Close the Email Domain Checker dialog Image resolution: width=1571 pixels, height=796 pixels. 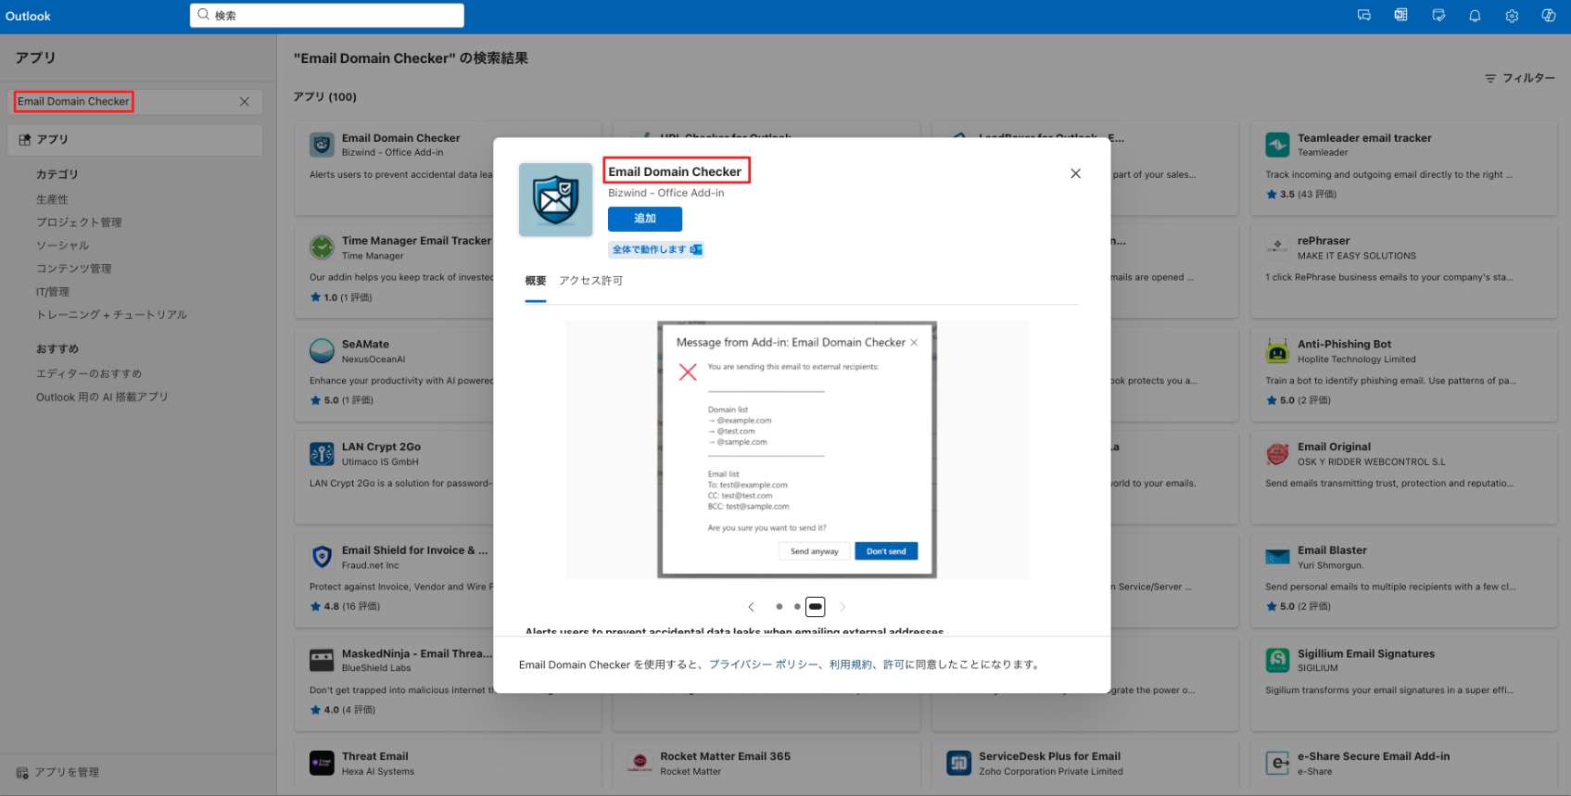pos(1075,173)
